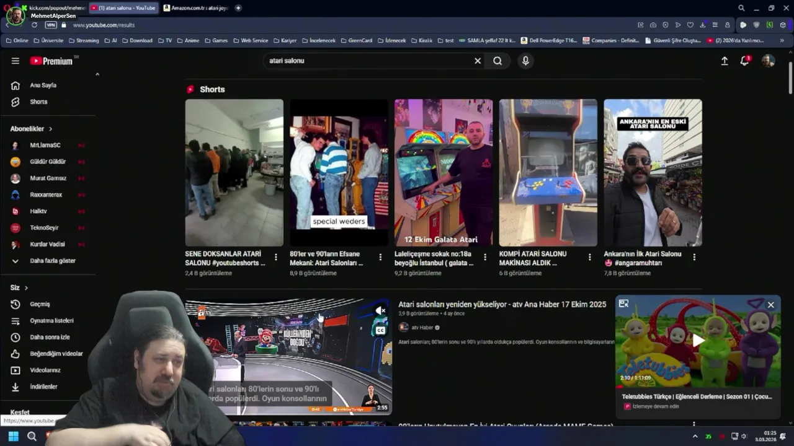Open the Güldür Güldür channel

(x=48, y=162)
